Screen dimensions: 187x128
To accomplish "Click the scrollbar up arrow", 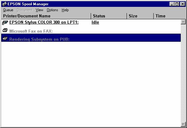I will click(x=183, y=22).
